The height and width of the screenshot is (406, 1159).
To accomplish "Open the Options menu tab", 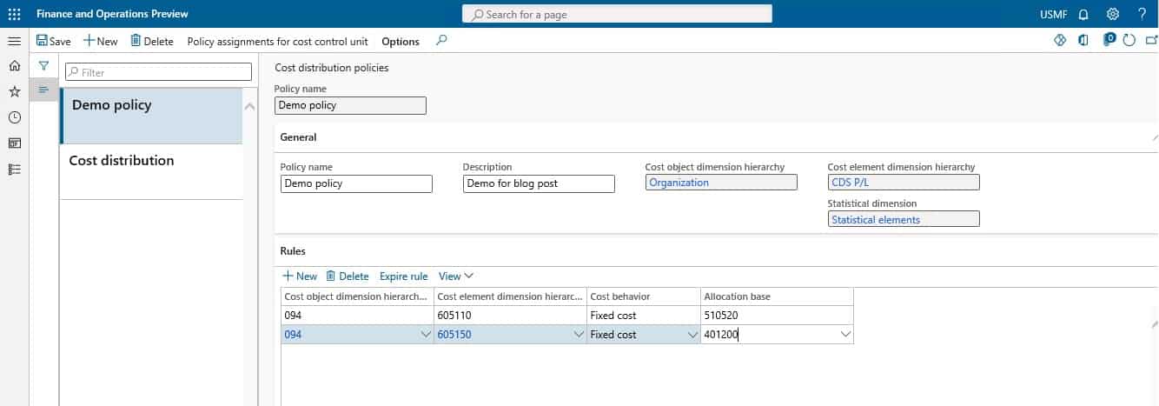I will click(401, 41).
